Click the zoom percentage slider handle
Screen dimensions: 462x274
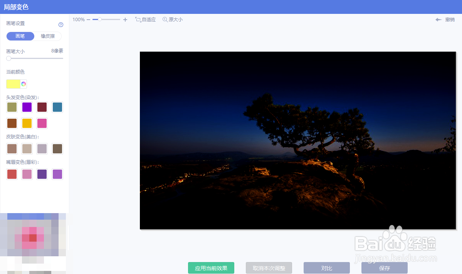(101, 19)
